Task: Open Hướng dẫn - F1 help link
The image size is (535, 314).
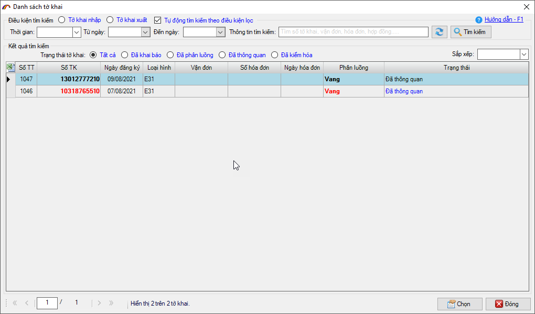Action: coord(504,19)
